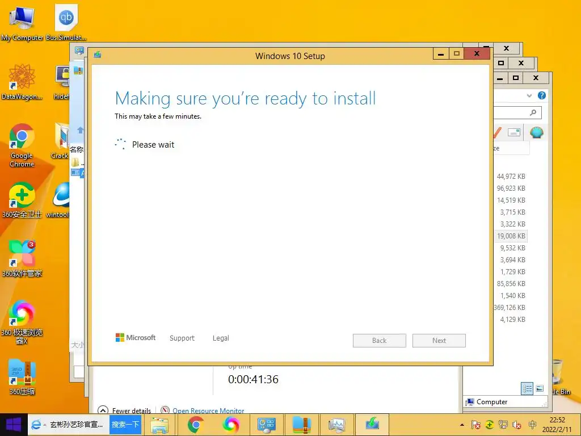Open Action Center flag in tray
The width and height of the screenshot is (581, 436).
click(476, 425)
